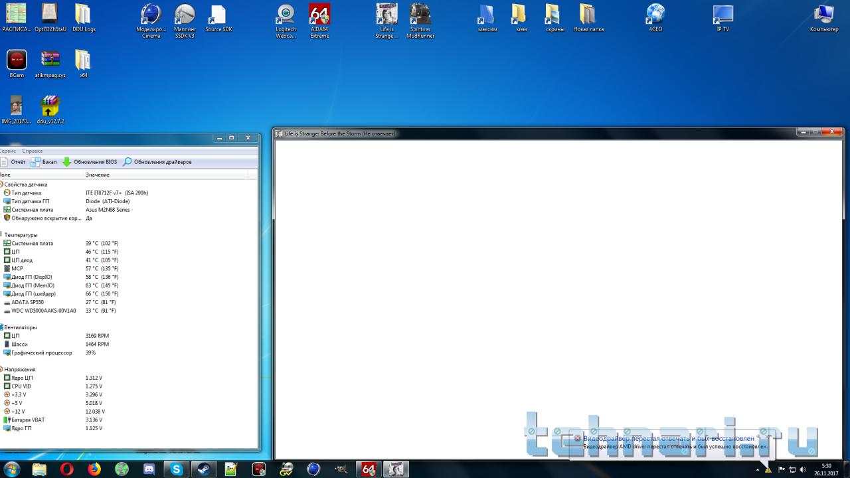Viewport: 850px width, 478px height.
Task: Select the Моделиро... Cinema desktop icon
Action: 151,21
